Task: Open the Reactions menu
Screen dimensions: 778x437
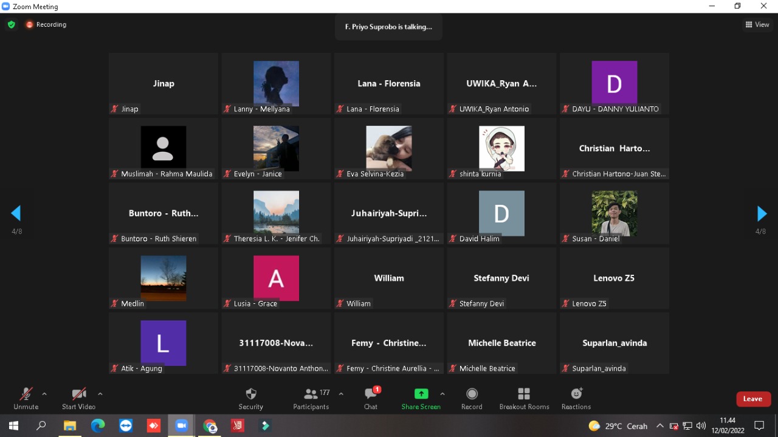Action: point(576,398)
